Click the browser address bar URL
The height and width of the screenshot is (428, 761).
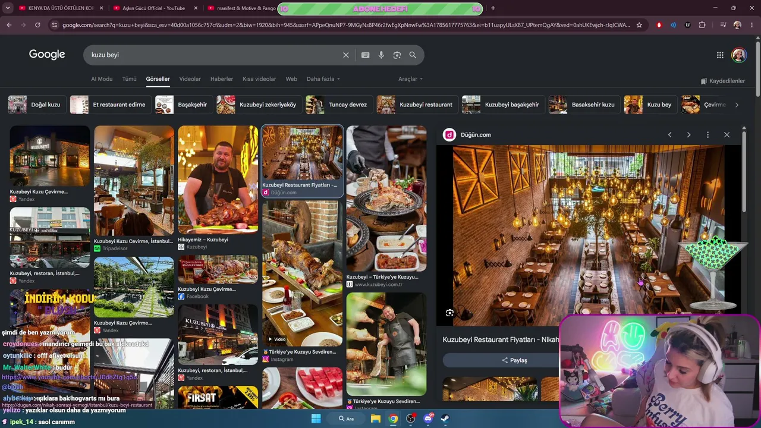click(346, 25)
